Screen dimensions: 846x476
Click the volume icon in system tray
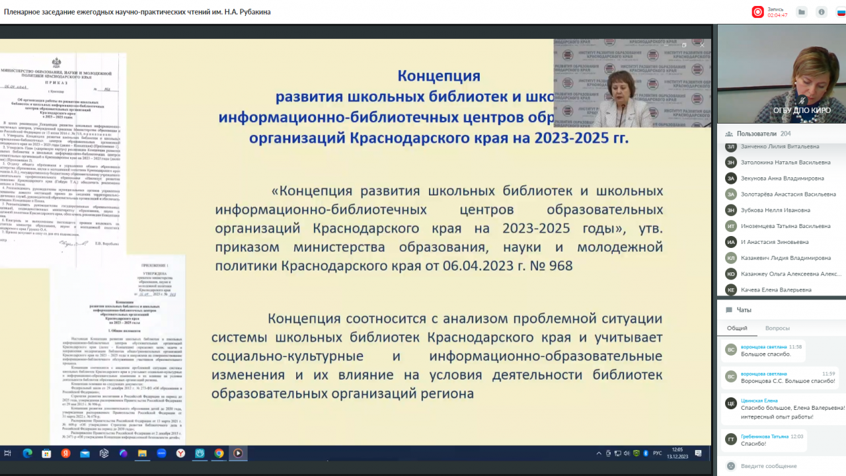627,454
